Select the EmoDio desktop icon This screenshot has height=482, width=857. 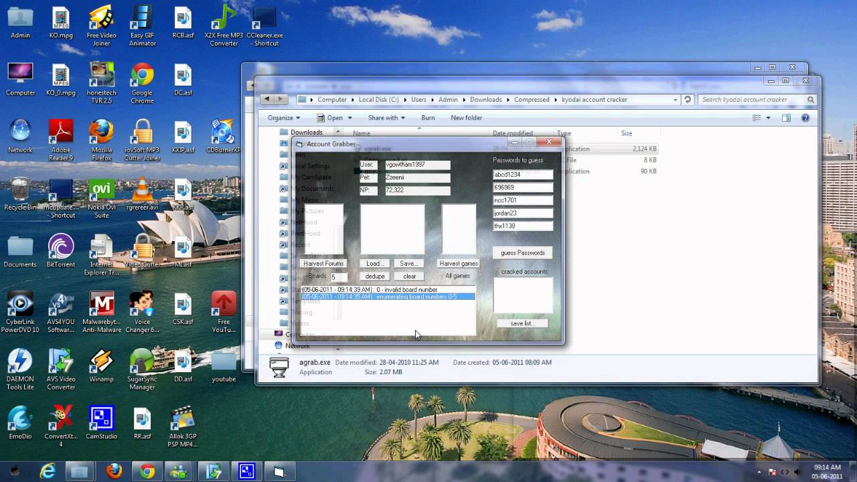[x=20, y=423]
